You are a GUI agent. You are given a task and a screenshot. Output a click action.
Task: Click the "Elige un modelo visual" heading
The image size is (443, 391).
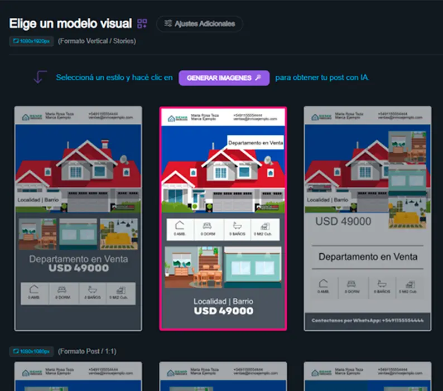click(70, 23)
